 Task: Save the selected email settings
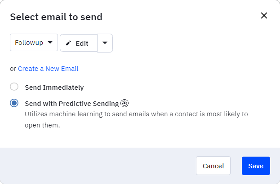256,166
